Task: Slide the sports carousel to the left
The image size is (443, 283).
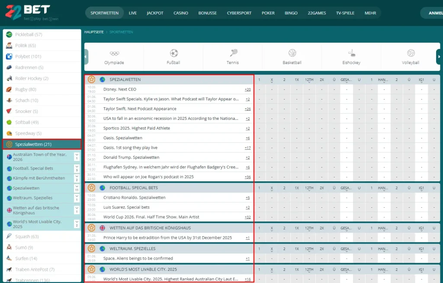Action: pos(86,57)
